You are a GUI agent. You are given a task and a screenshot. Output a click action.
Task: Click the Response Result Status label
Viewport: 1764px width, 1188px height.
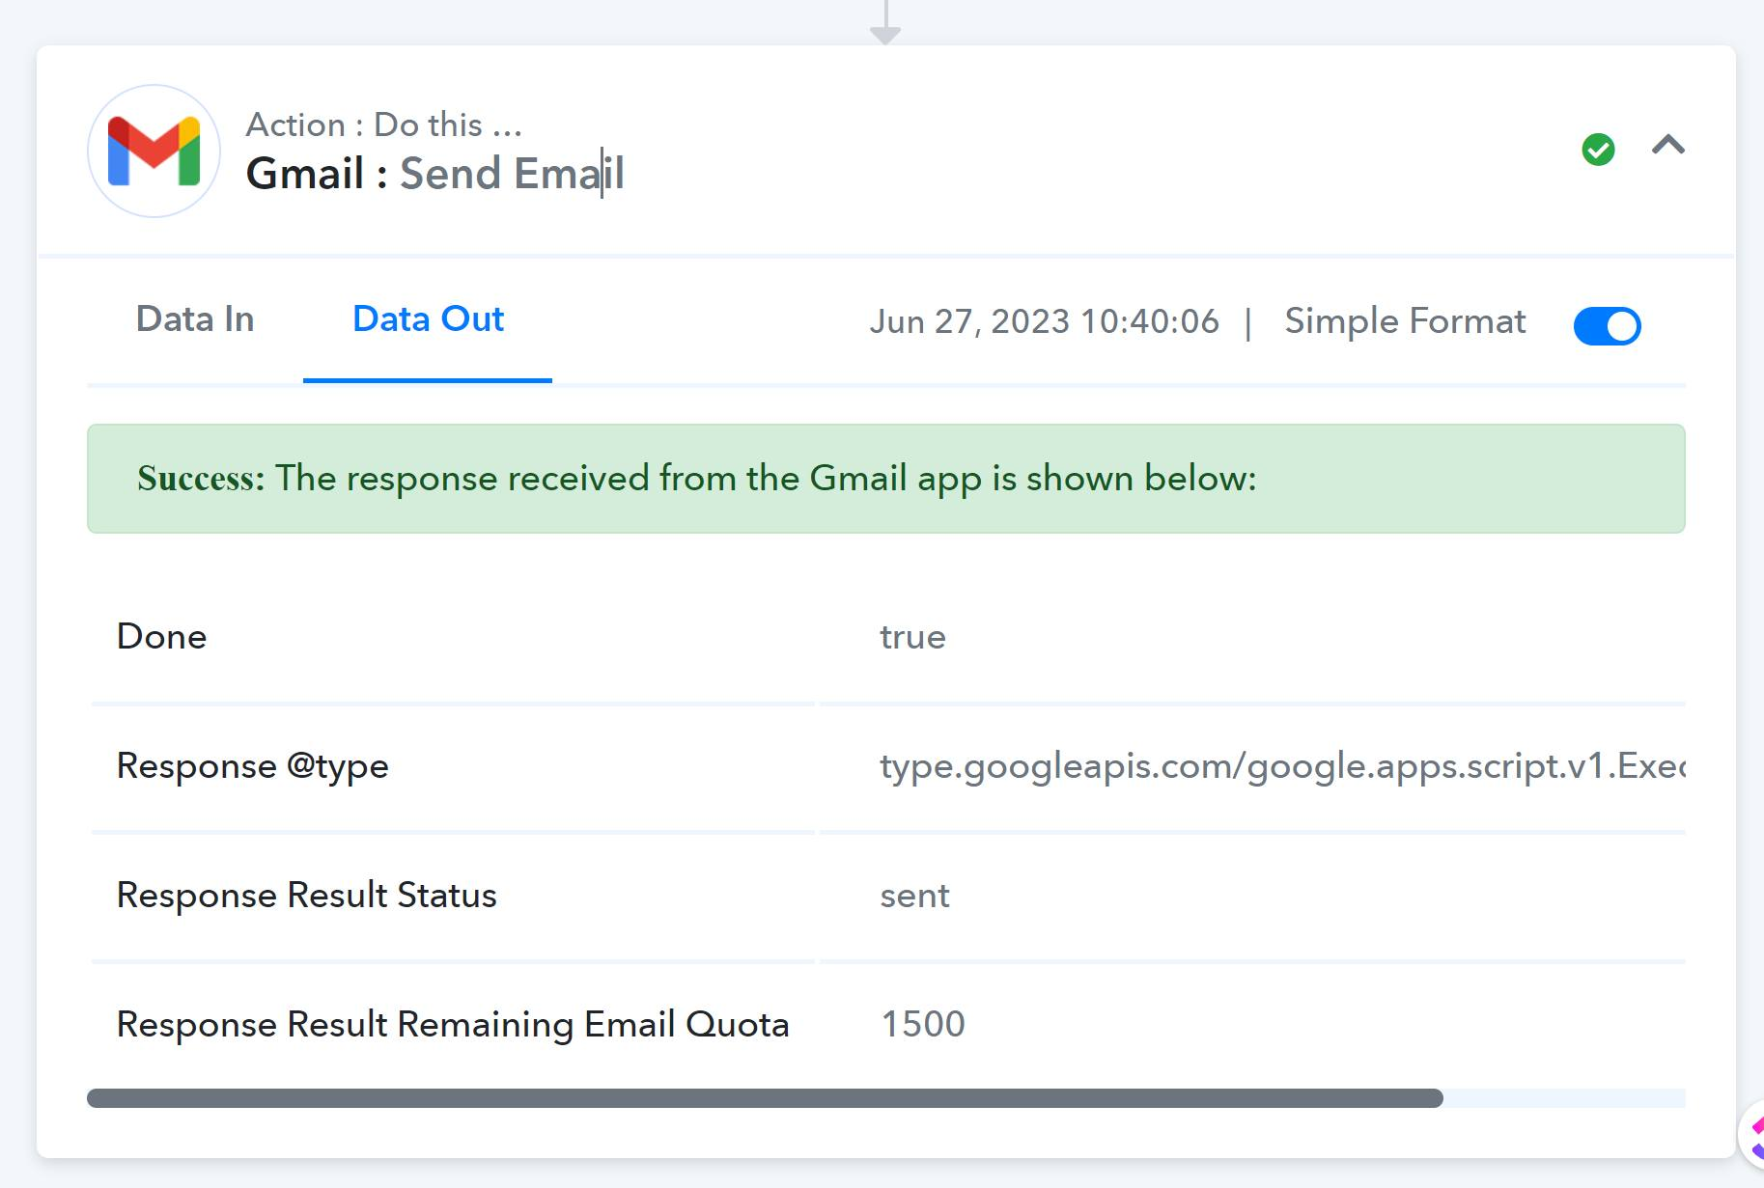[306, 896]
